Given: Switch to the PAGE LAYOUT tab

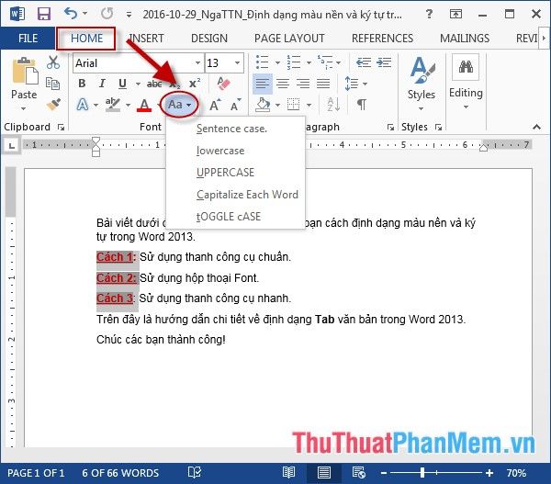Looking at the screenshot, I should click(x=289, y=38).
